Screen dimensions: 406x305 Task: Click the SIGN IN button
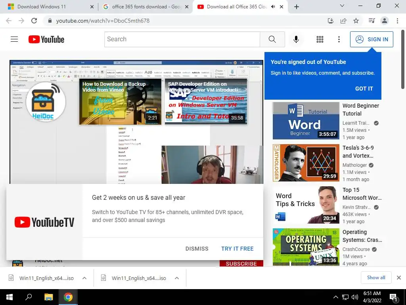372,39
